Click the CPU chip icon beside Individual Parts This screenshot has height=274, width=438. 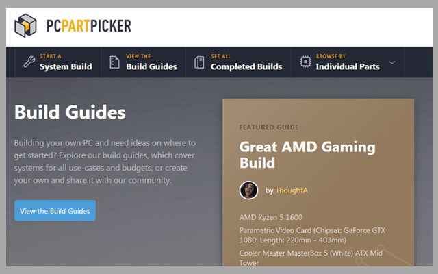point(305,62)
